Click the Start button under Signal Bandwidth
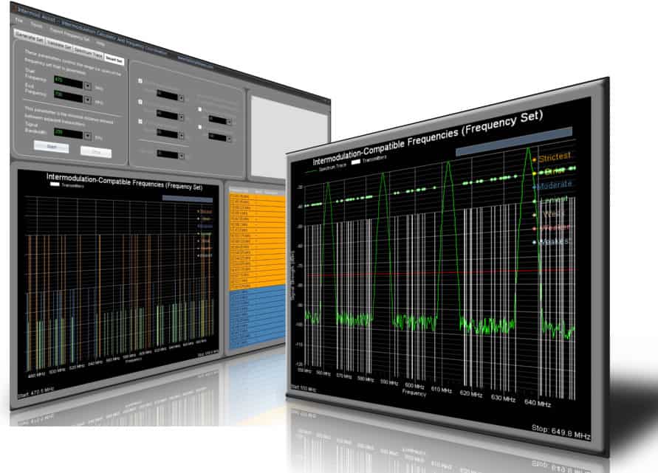658x473 pixels. [x=51, y=147]
